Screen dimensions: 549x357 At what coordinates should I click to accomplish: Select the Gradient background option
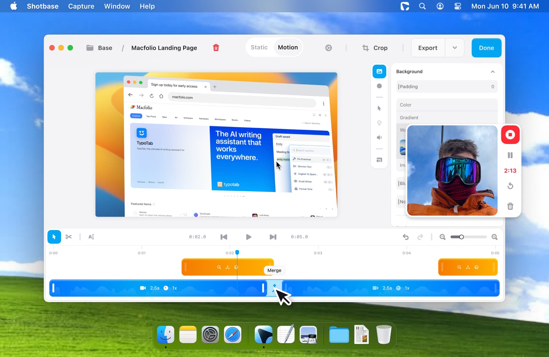pyautogui.click(x=447, y=117)
